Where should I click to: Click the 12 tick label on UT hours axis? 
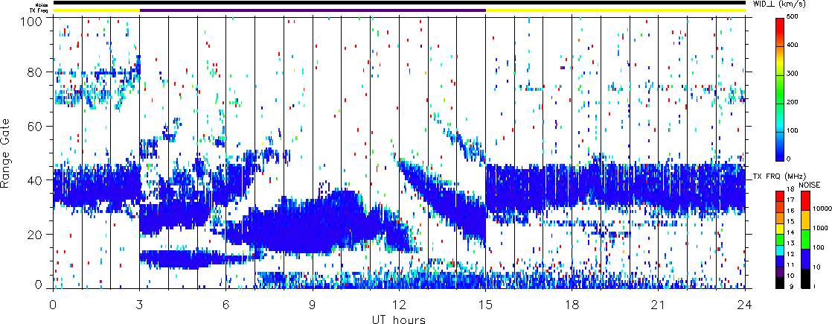tap(399, 305)
